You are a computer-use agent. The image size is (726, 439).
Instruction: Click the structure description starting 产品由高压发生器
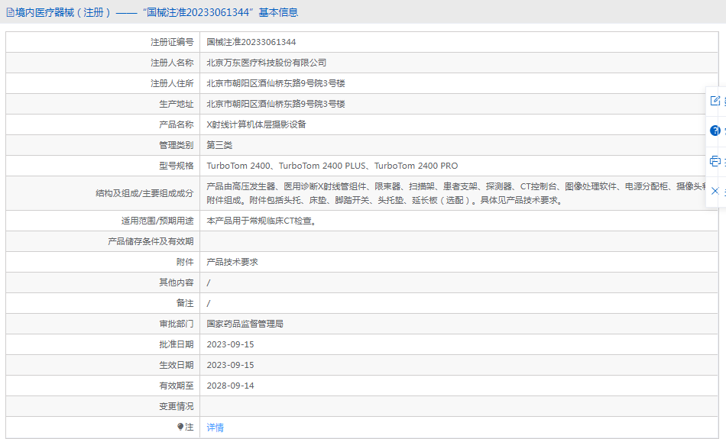point(456,193)
